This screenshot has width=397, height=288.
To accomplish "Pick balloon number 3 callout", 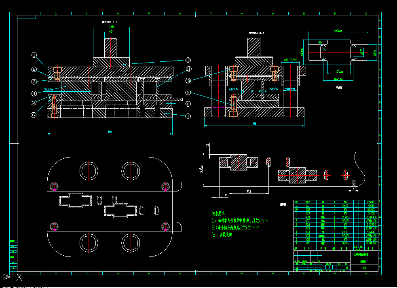I will 34,82.
